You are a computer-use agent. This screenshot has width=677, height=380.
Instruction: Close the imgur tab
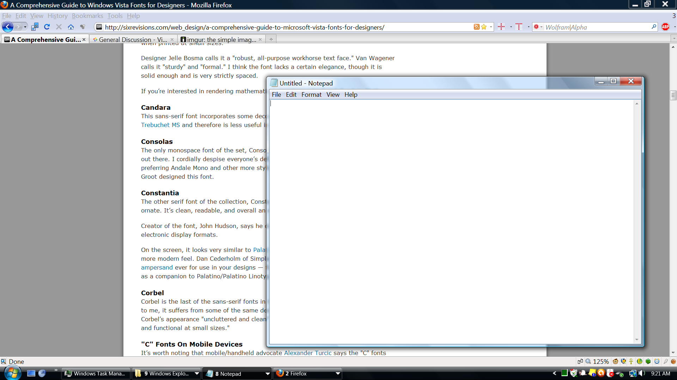260,39
